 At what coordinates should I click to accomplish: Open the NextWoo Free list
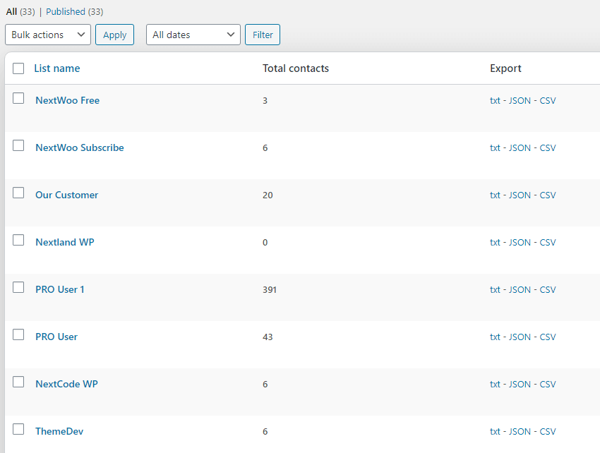pyautogui.click(x=67, y=101)
